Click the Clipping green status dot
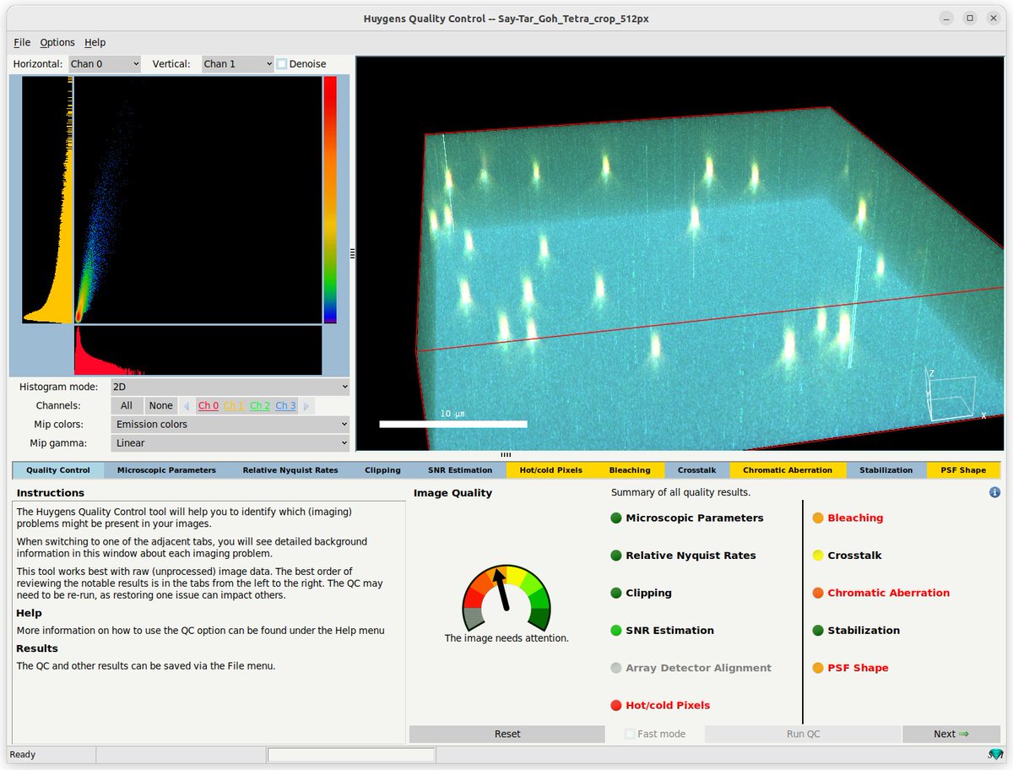Viewport: 1013px width, 770px height. tap(616, 593)
